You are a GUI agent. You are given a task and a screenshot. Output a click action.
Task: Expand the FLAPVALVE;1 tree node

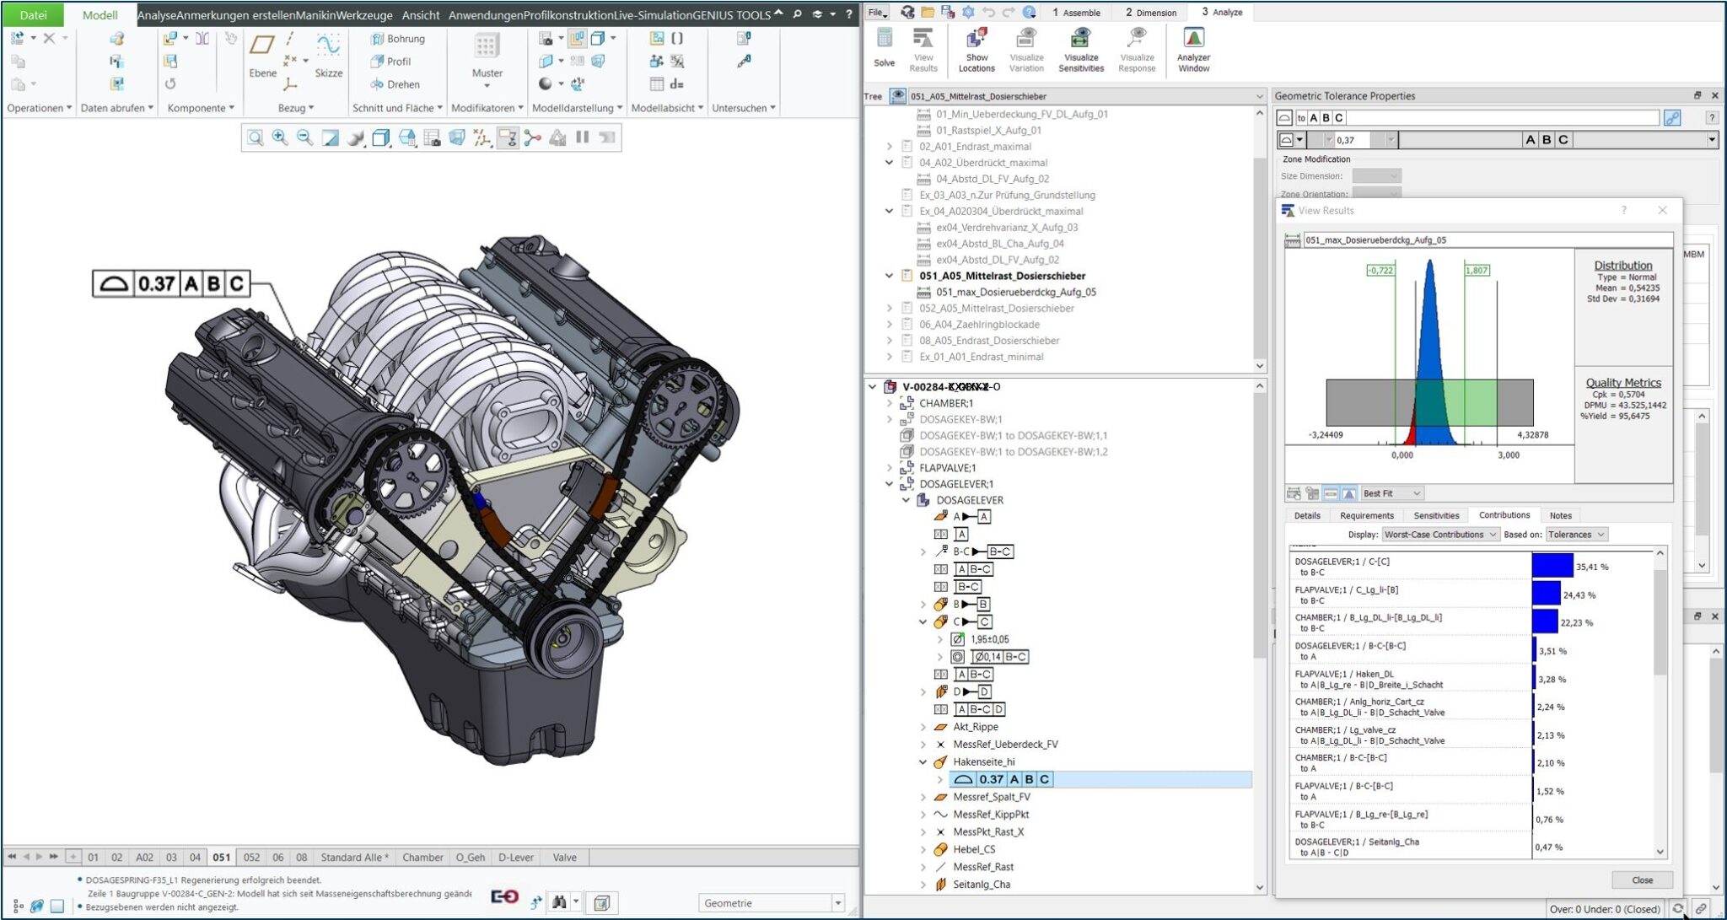(x=889, y=468)
